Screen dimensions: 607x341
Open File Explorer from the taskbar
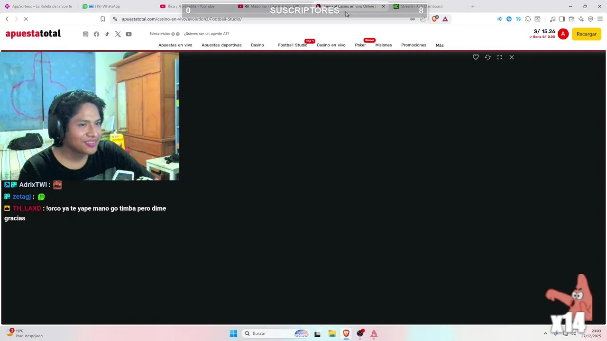pyautogui.click(x=332, y=333)
